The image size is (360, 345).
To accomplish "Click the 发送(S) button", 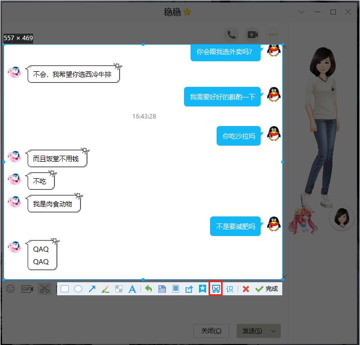I will 252,331.
